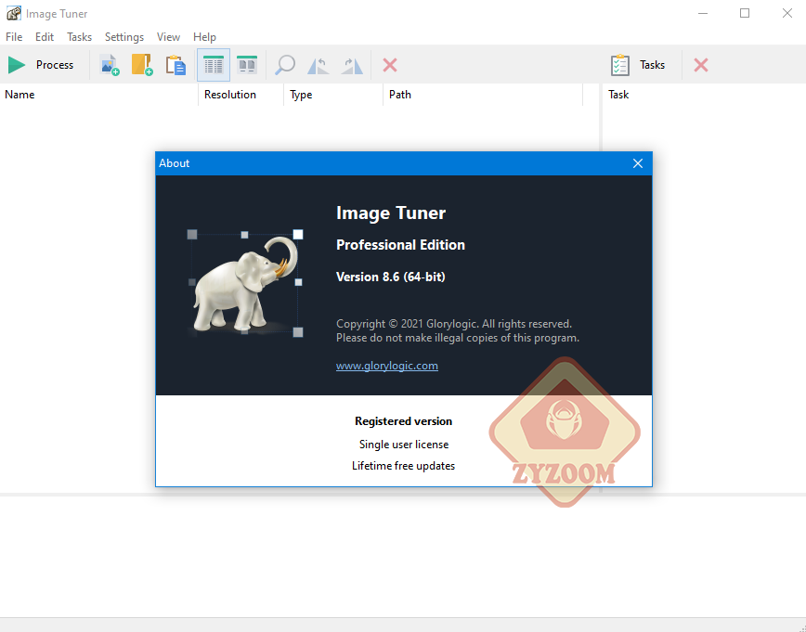The width and height of the screenshot is (806, 632).
Task: Rotate image left icon
Action: click(318, 66)
